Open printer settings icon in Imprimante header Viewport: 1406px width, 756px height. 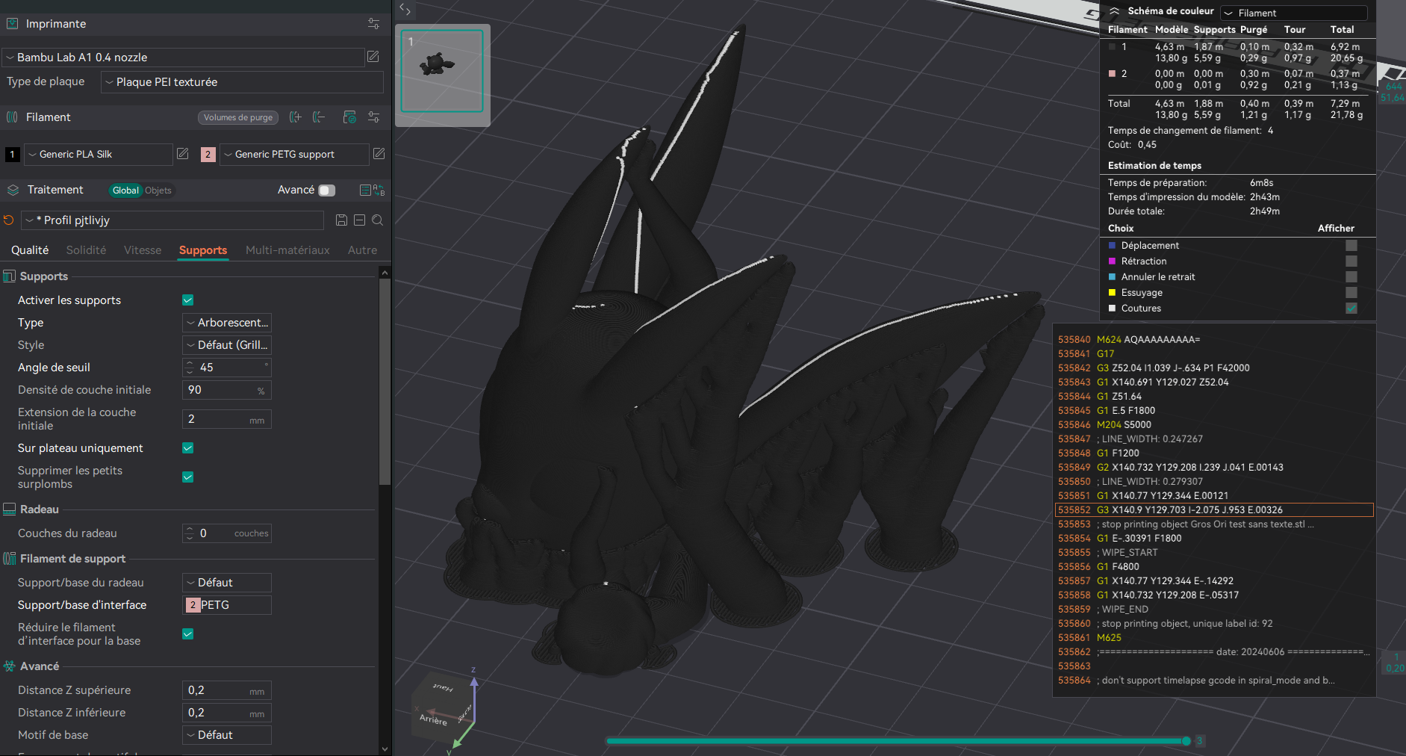coord(374,24)
